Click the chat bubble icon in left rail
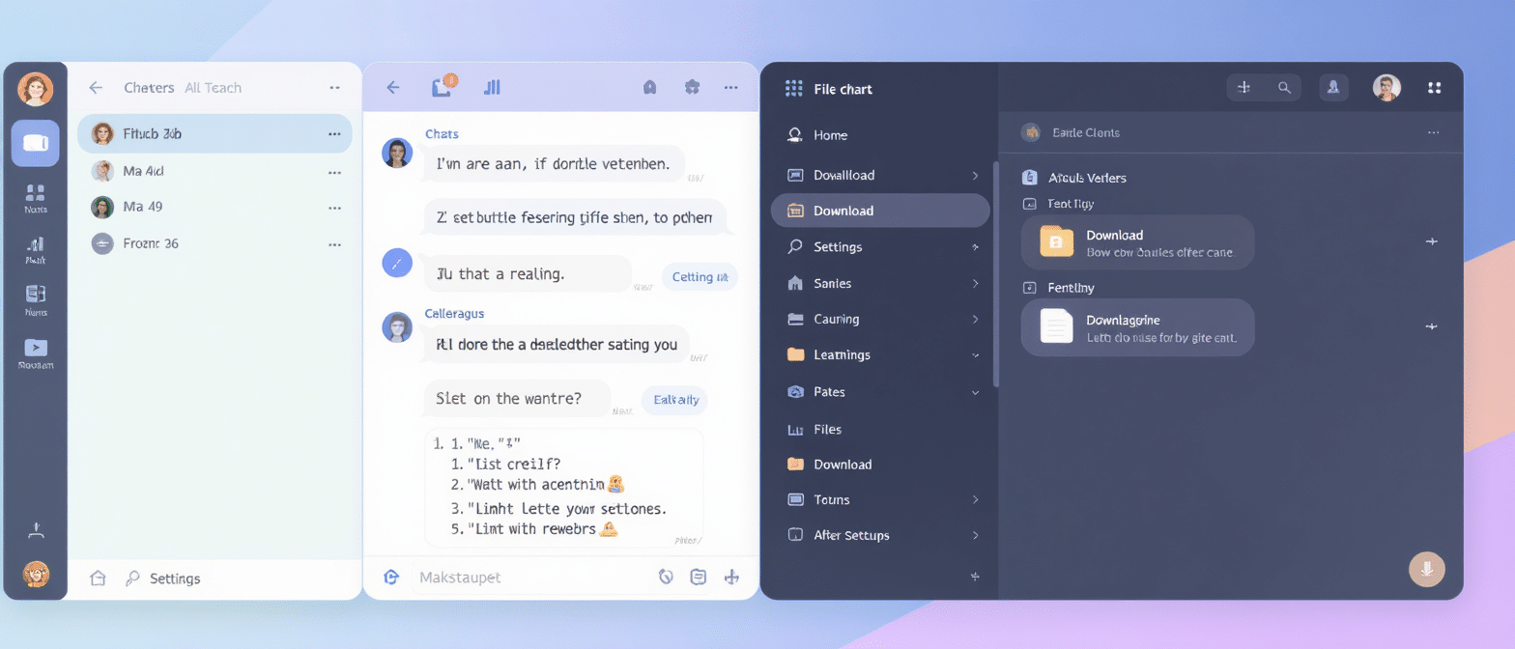Screen dimensions: 1515x649 pos(35,143)
